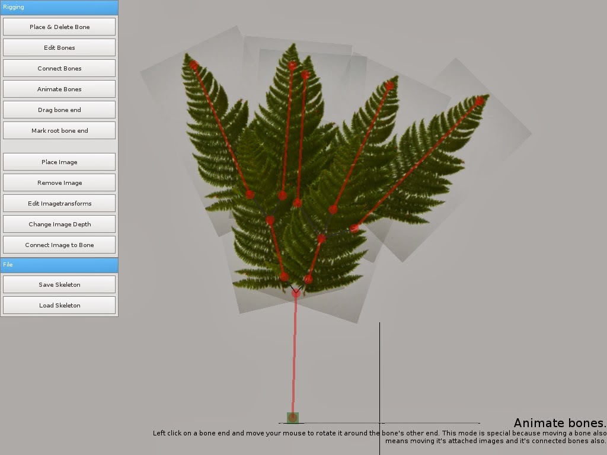The image size is (607, 455).
Task: Load a skeleton from file
Action: tap(59, 305)
